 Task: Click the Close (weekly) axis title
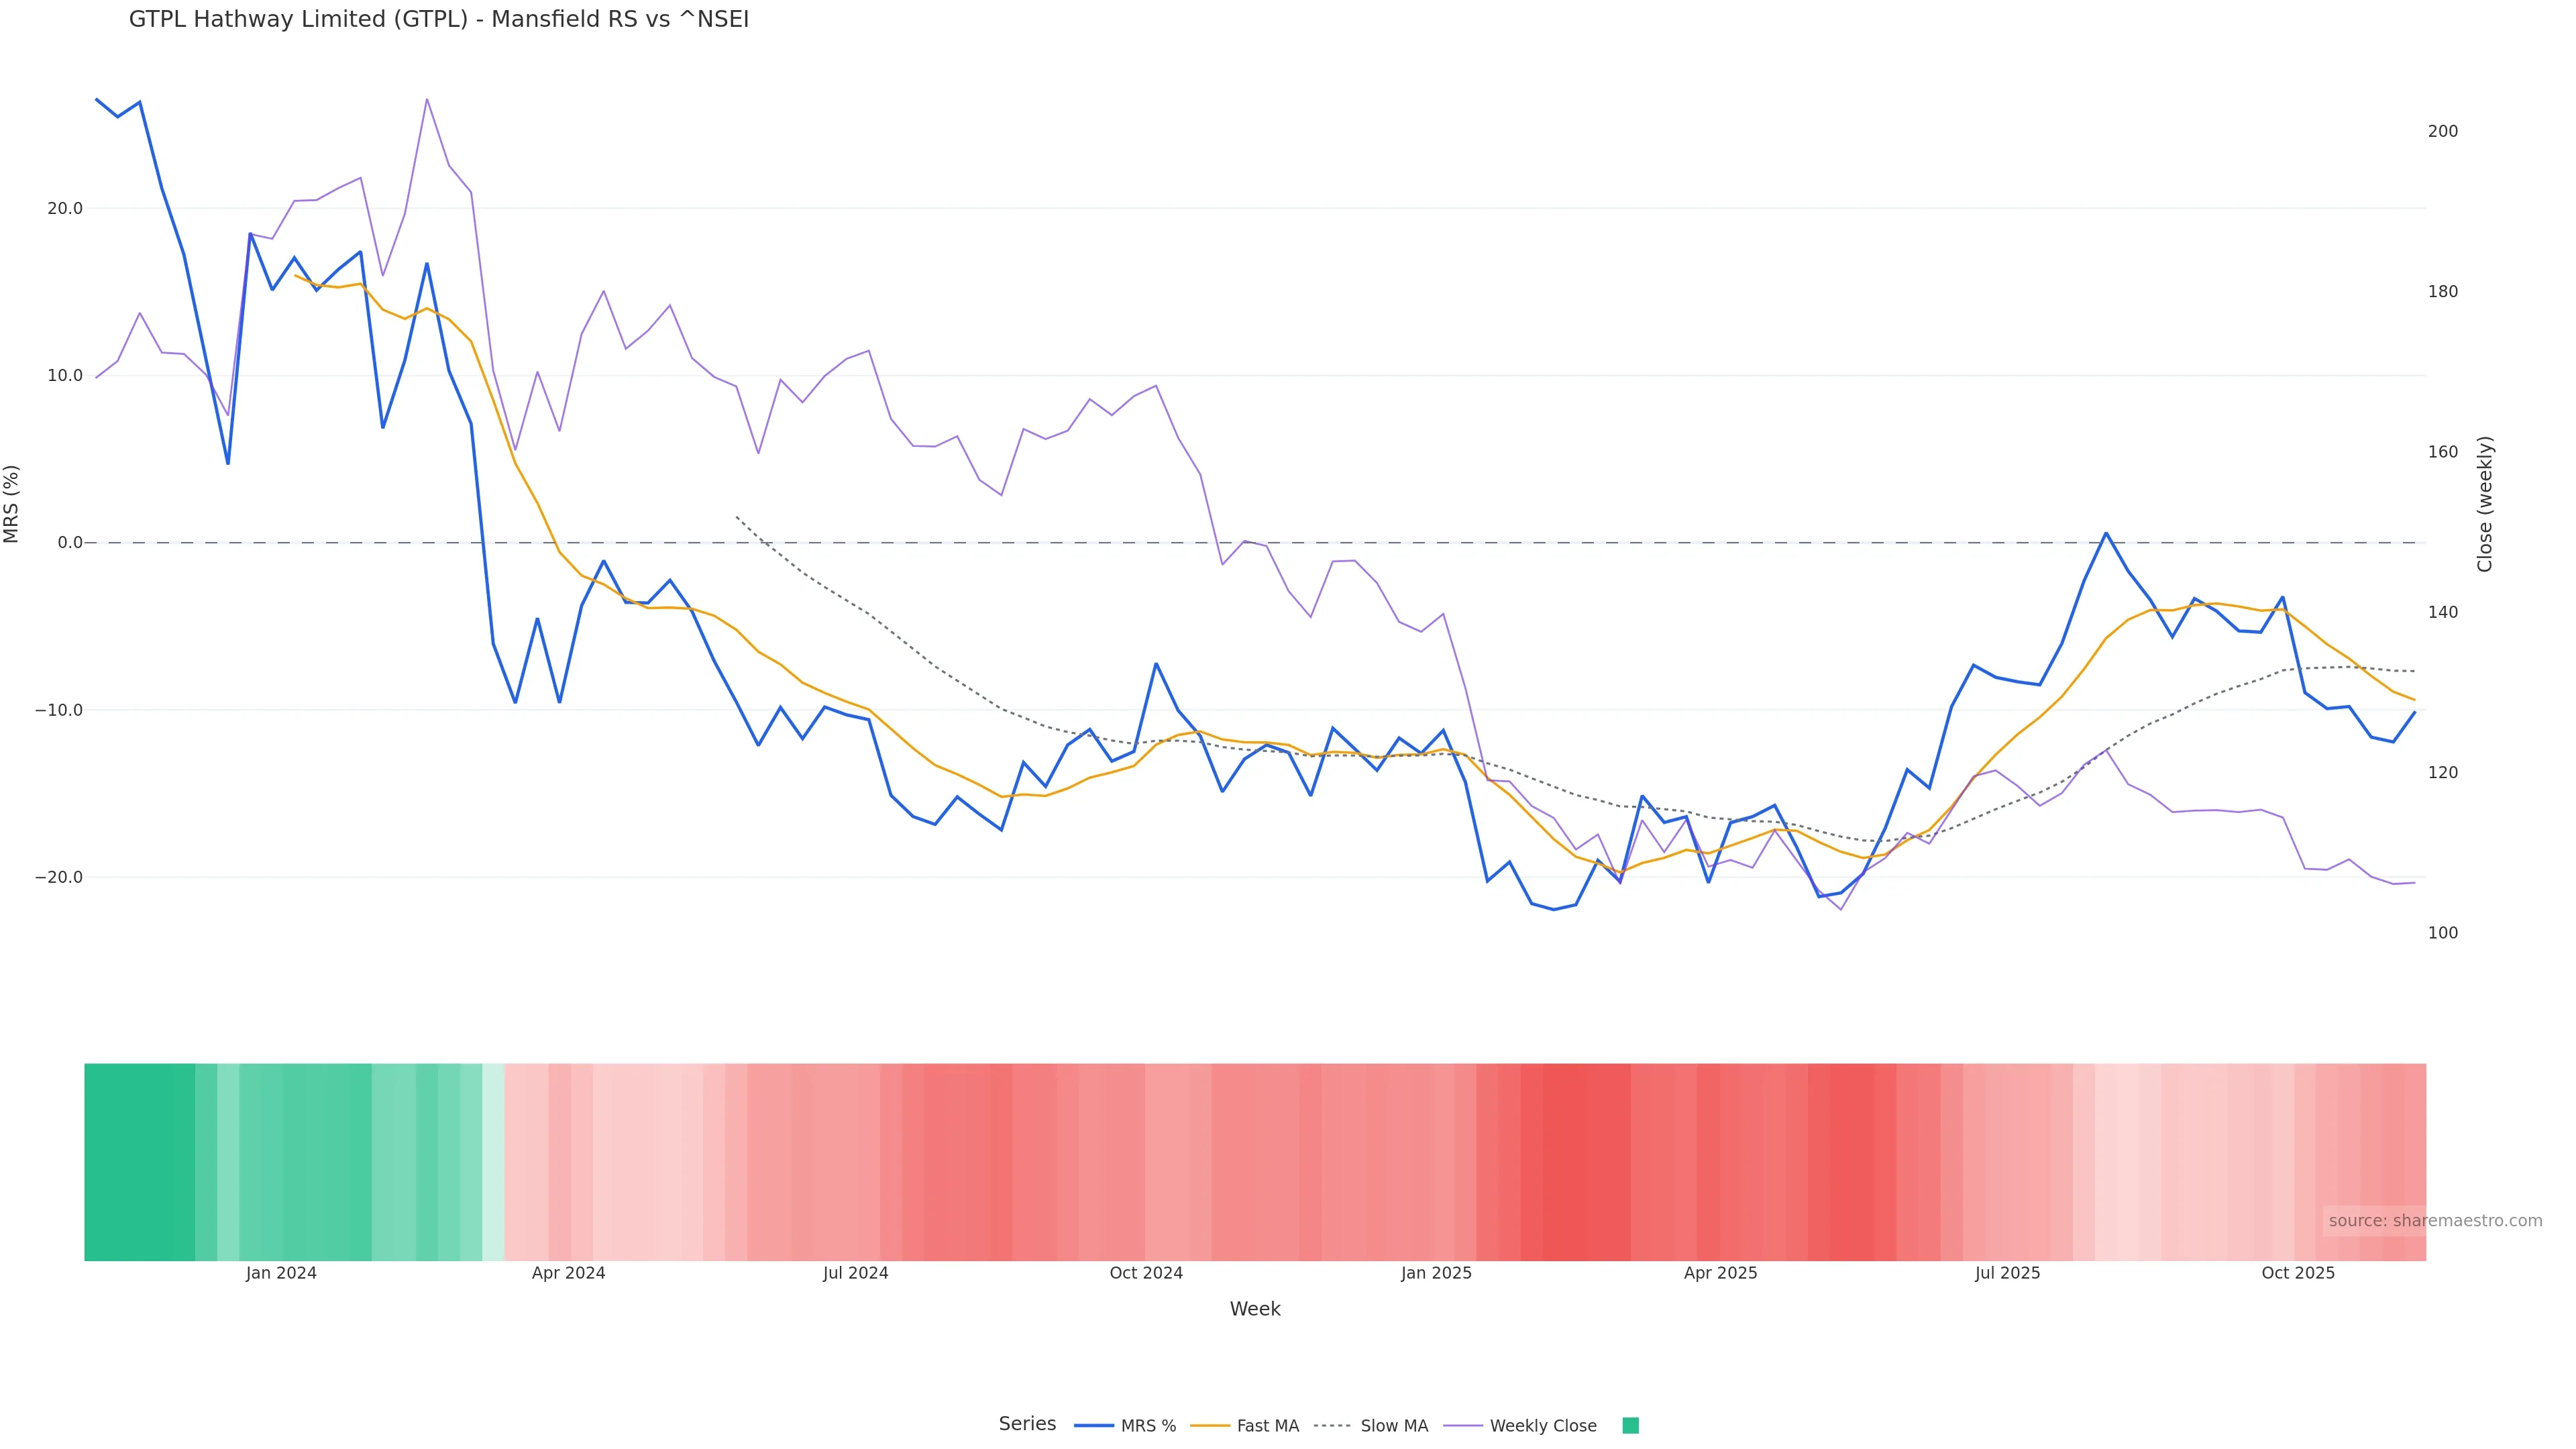(x=2485, y=504)
